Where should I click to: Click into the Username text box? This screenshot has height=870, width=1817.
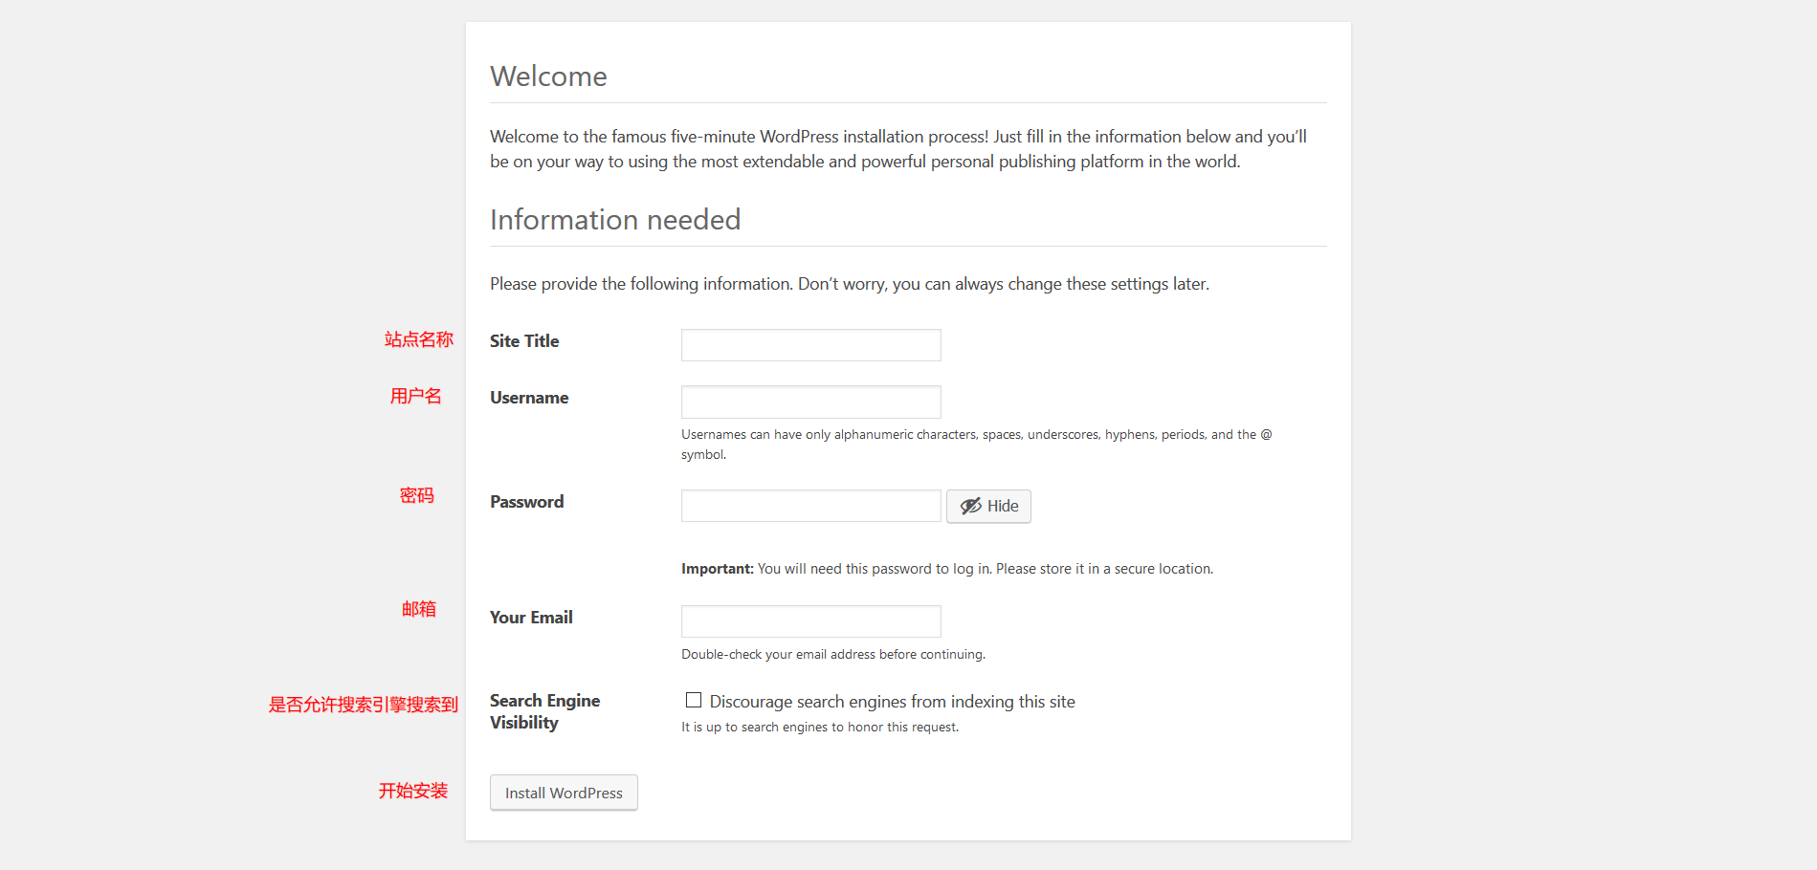point(810,402)
